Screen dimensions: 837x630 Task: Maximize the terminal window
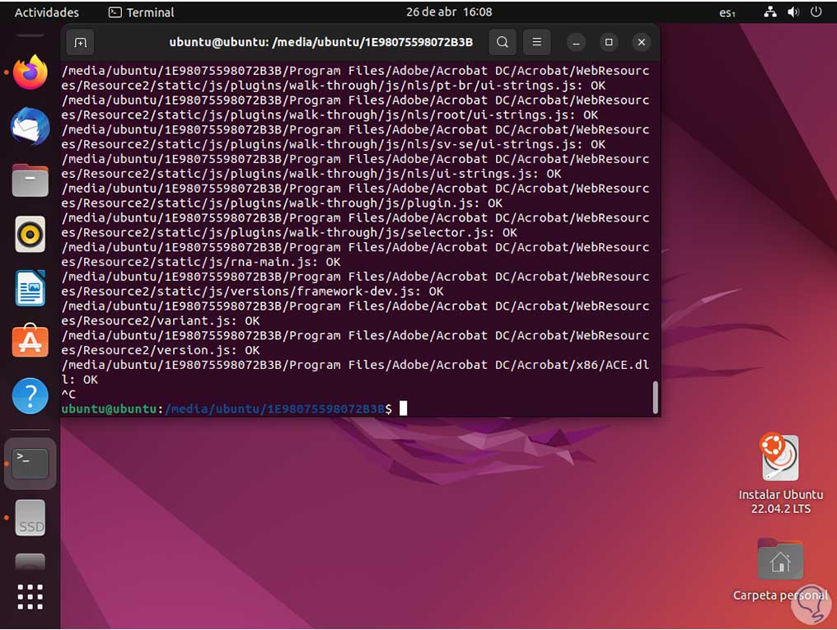click(609, 42)
